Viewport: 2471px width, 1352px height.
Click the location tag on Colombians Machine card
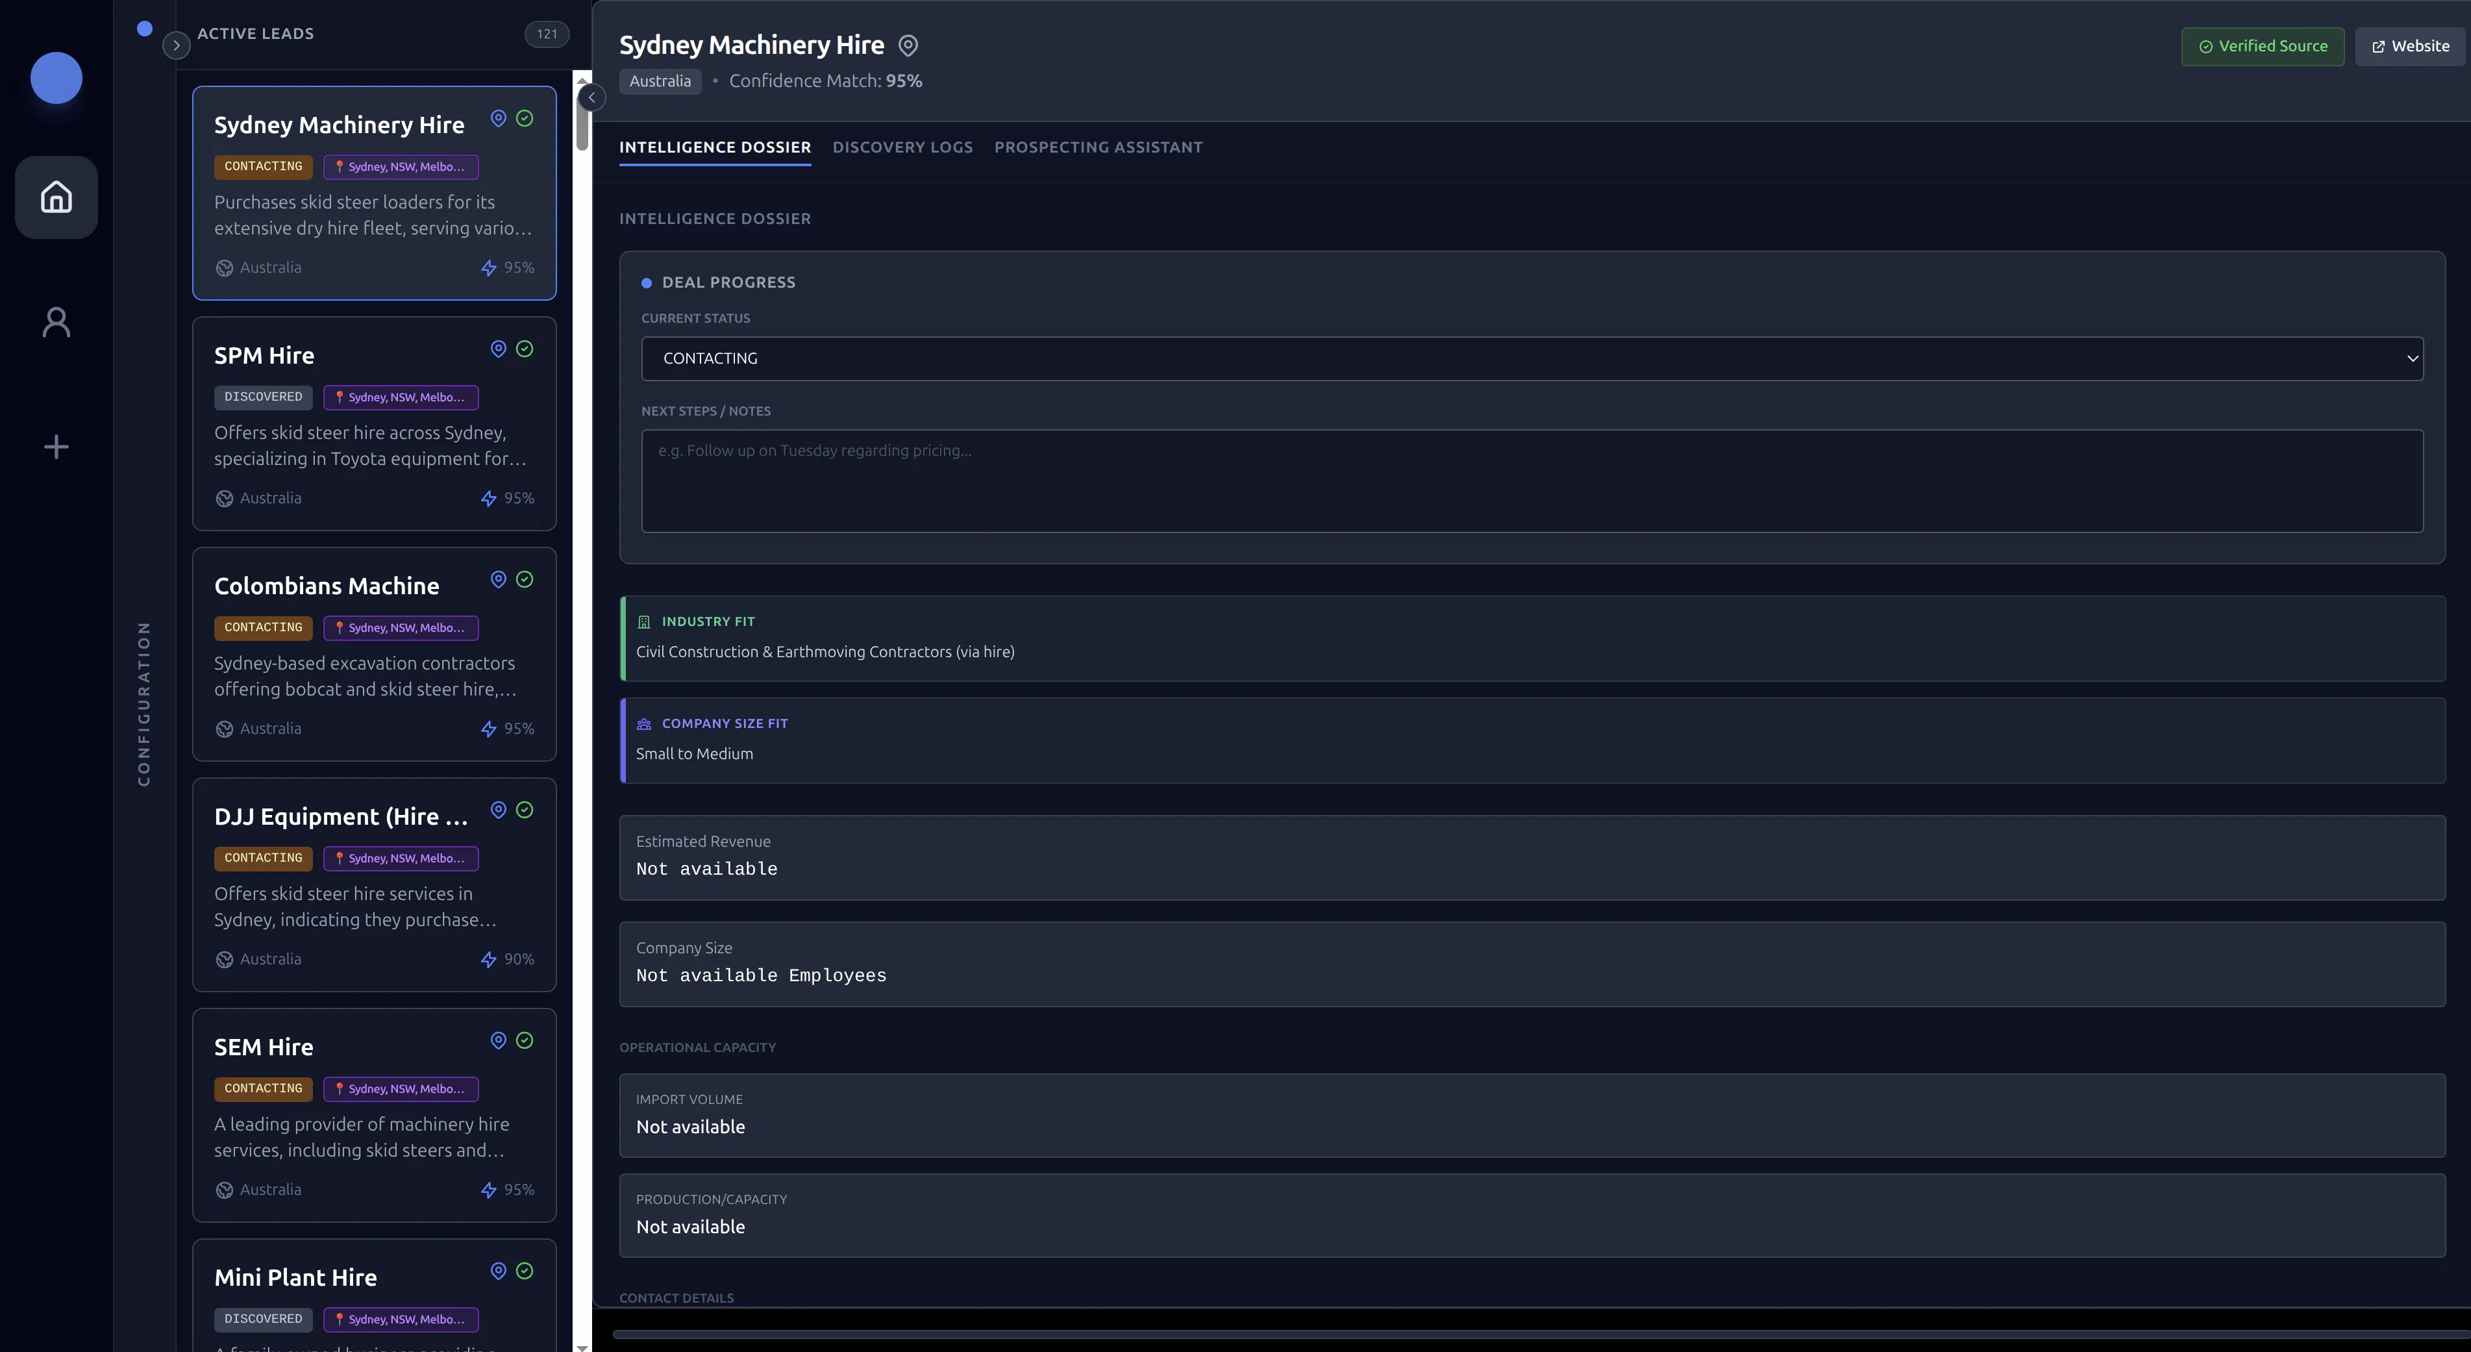point(401,627)
